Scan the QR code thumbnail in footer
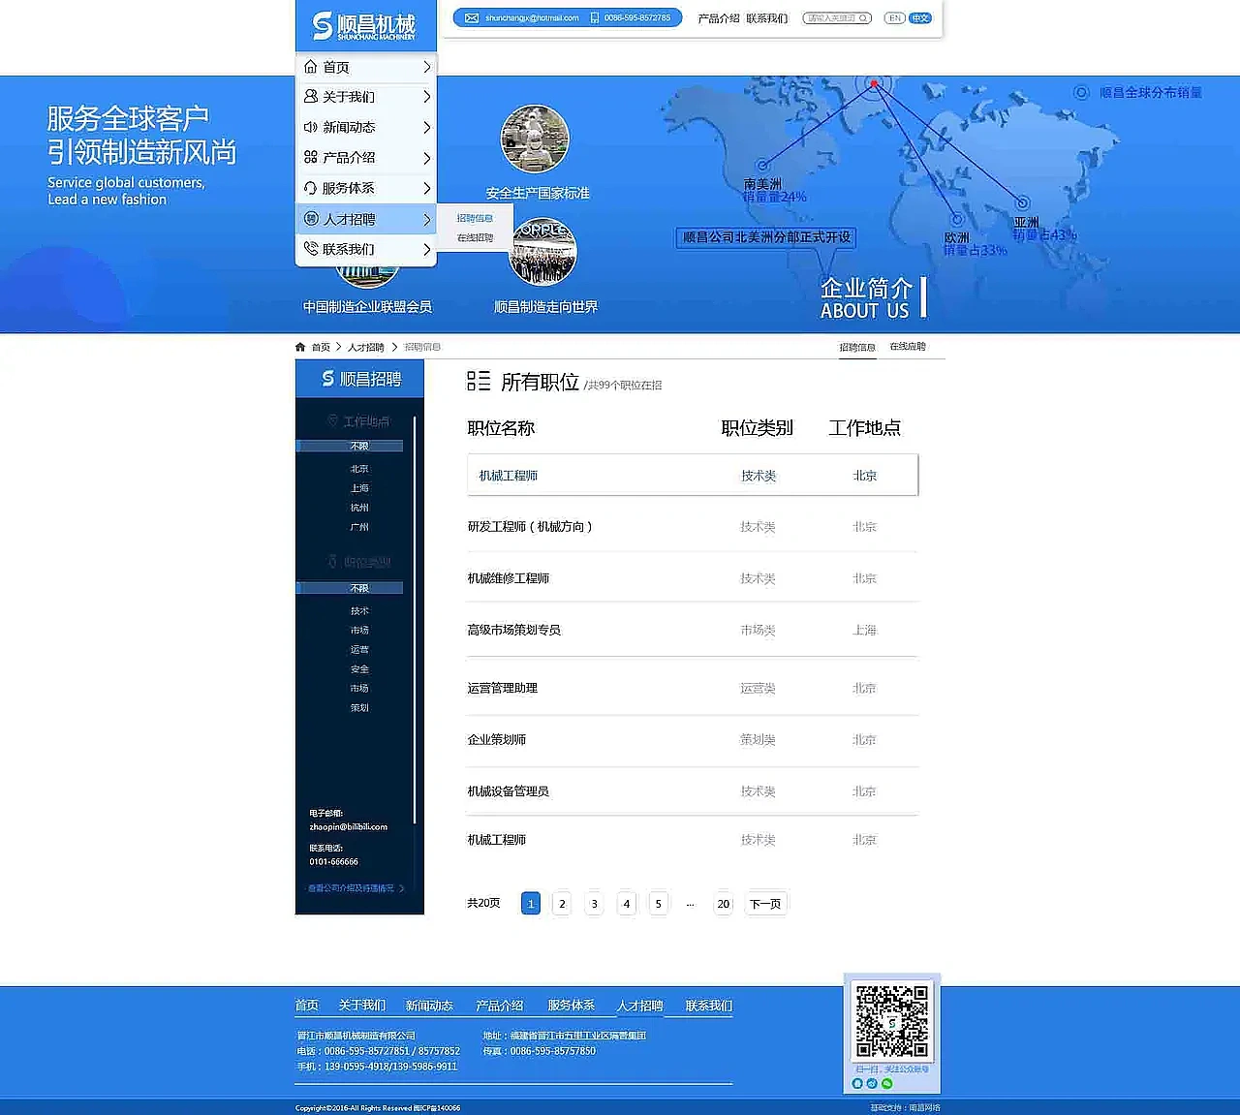 tap(890, 1022)
